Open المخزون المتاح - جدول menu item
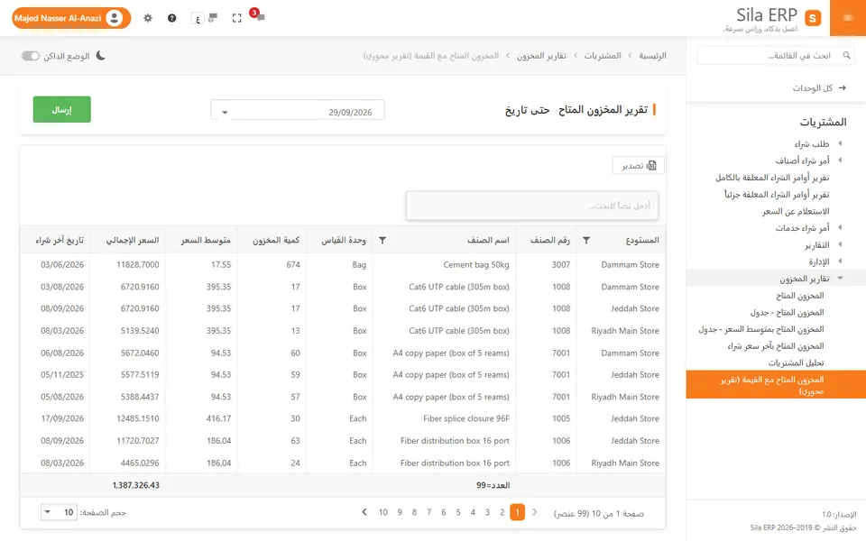Screen dimensions: 866x541 click(787, 313)
